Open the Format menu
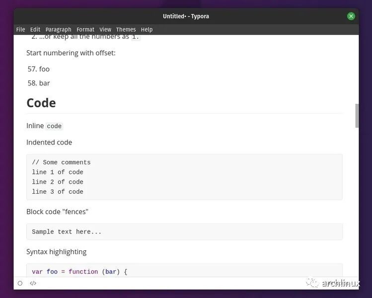This screenshot has width=372, height=298. pos(85,29)
